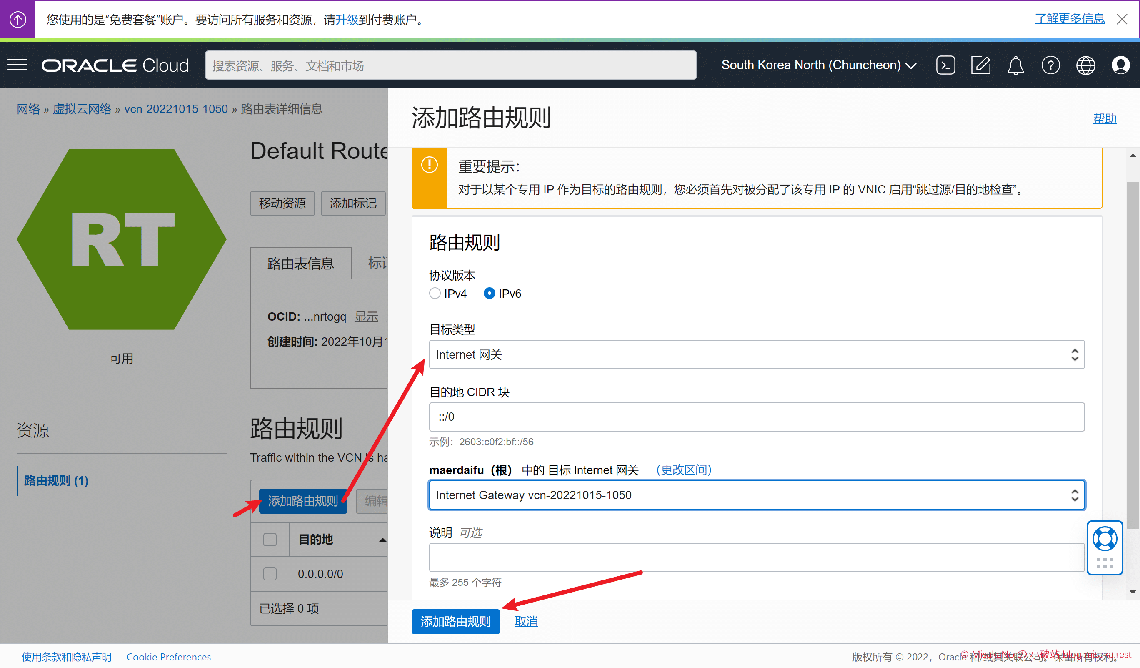The width and height of the screenshot is (1140, 668).
Task: Select the IPv4 protocol radio button
Action: (x=435, y=293)
